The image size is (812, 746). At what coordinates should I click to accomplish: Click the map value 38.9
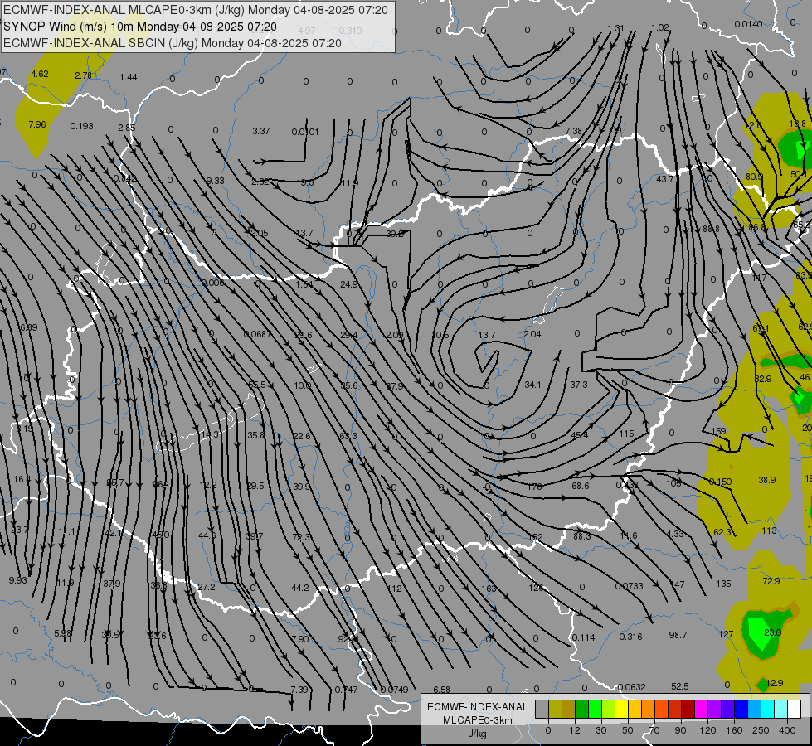click(x=767, y=481)
